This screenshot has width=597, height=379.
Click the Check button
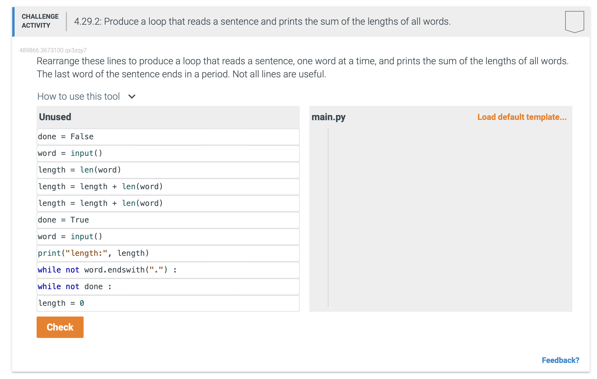pyautogui.click(x=60, y=327)
